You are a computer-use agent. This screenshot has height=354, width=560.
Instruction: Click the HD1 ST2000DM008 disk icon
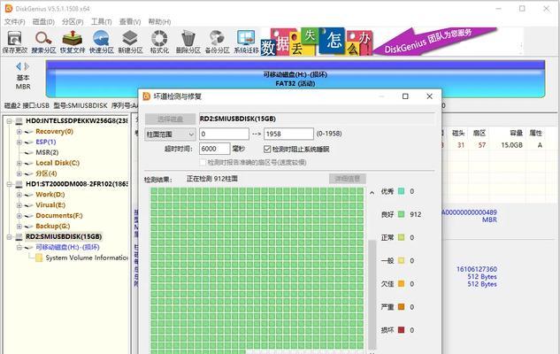pos(19,184)
